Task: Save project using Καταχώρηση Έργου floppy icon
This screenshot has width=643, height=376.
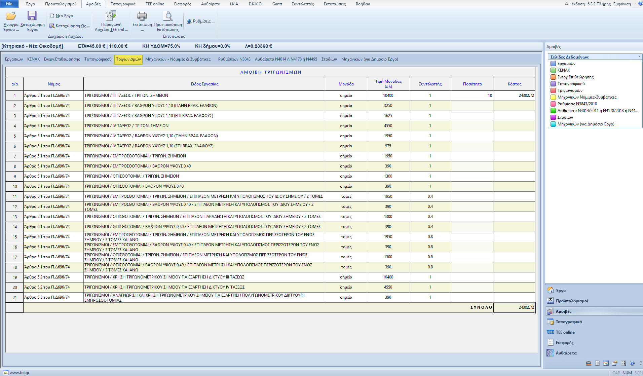Action: pyautogui.click(x=32, y=16)
